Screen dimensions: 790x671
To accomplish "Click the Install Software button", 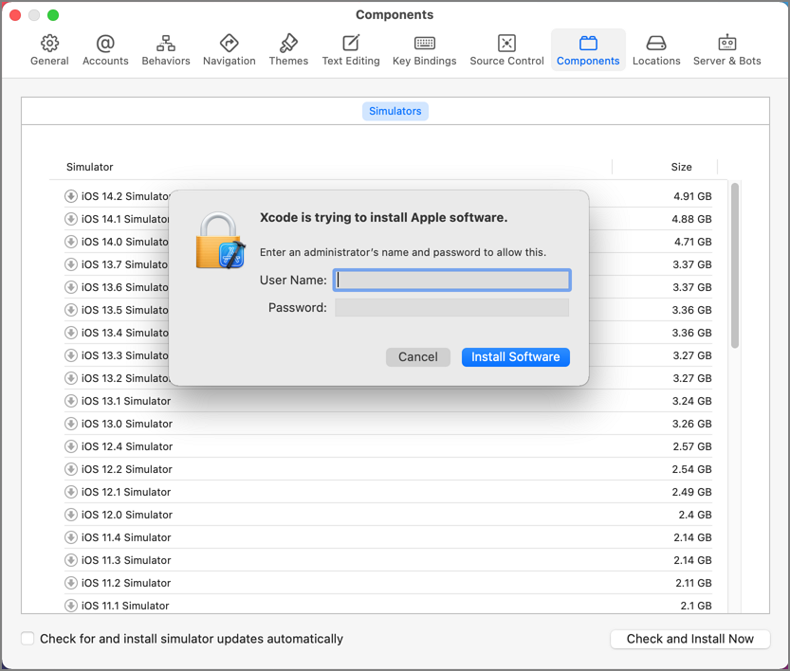I will point(515,357).
